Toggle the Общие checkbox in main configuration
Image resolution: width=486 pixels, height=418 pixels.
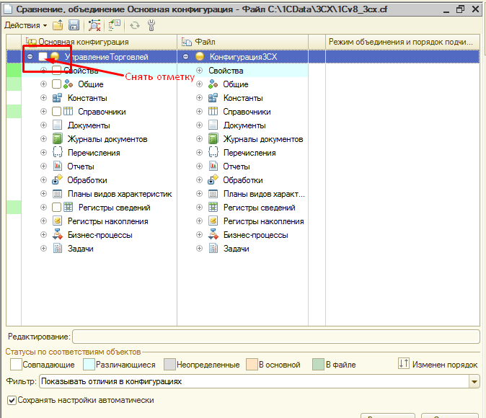pyautogui.click(x=56, y=84)
